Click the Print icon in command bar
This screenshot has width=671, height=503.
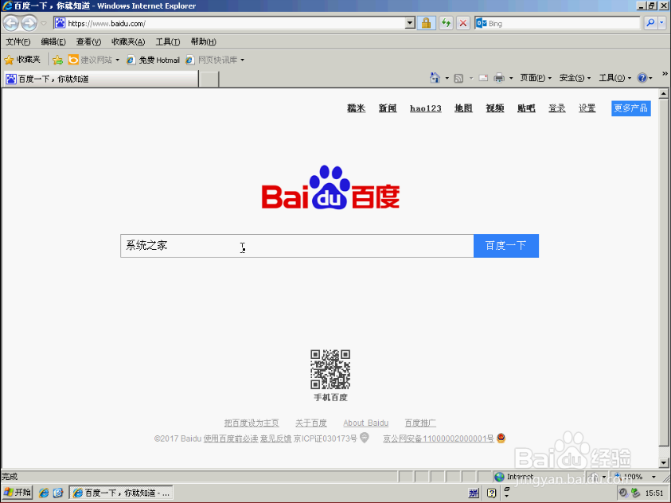pos(499,78)
